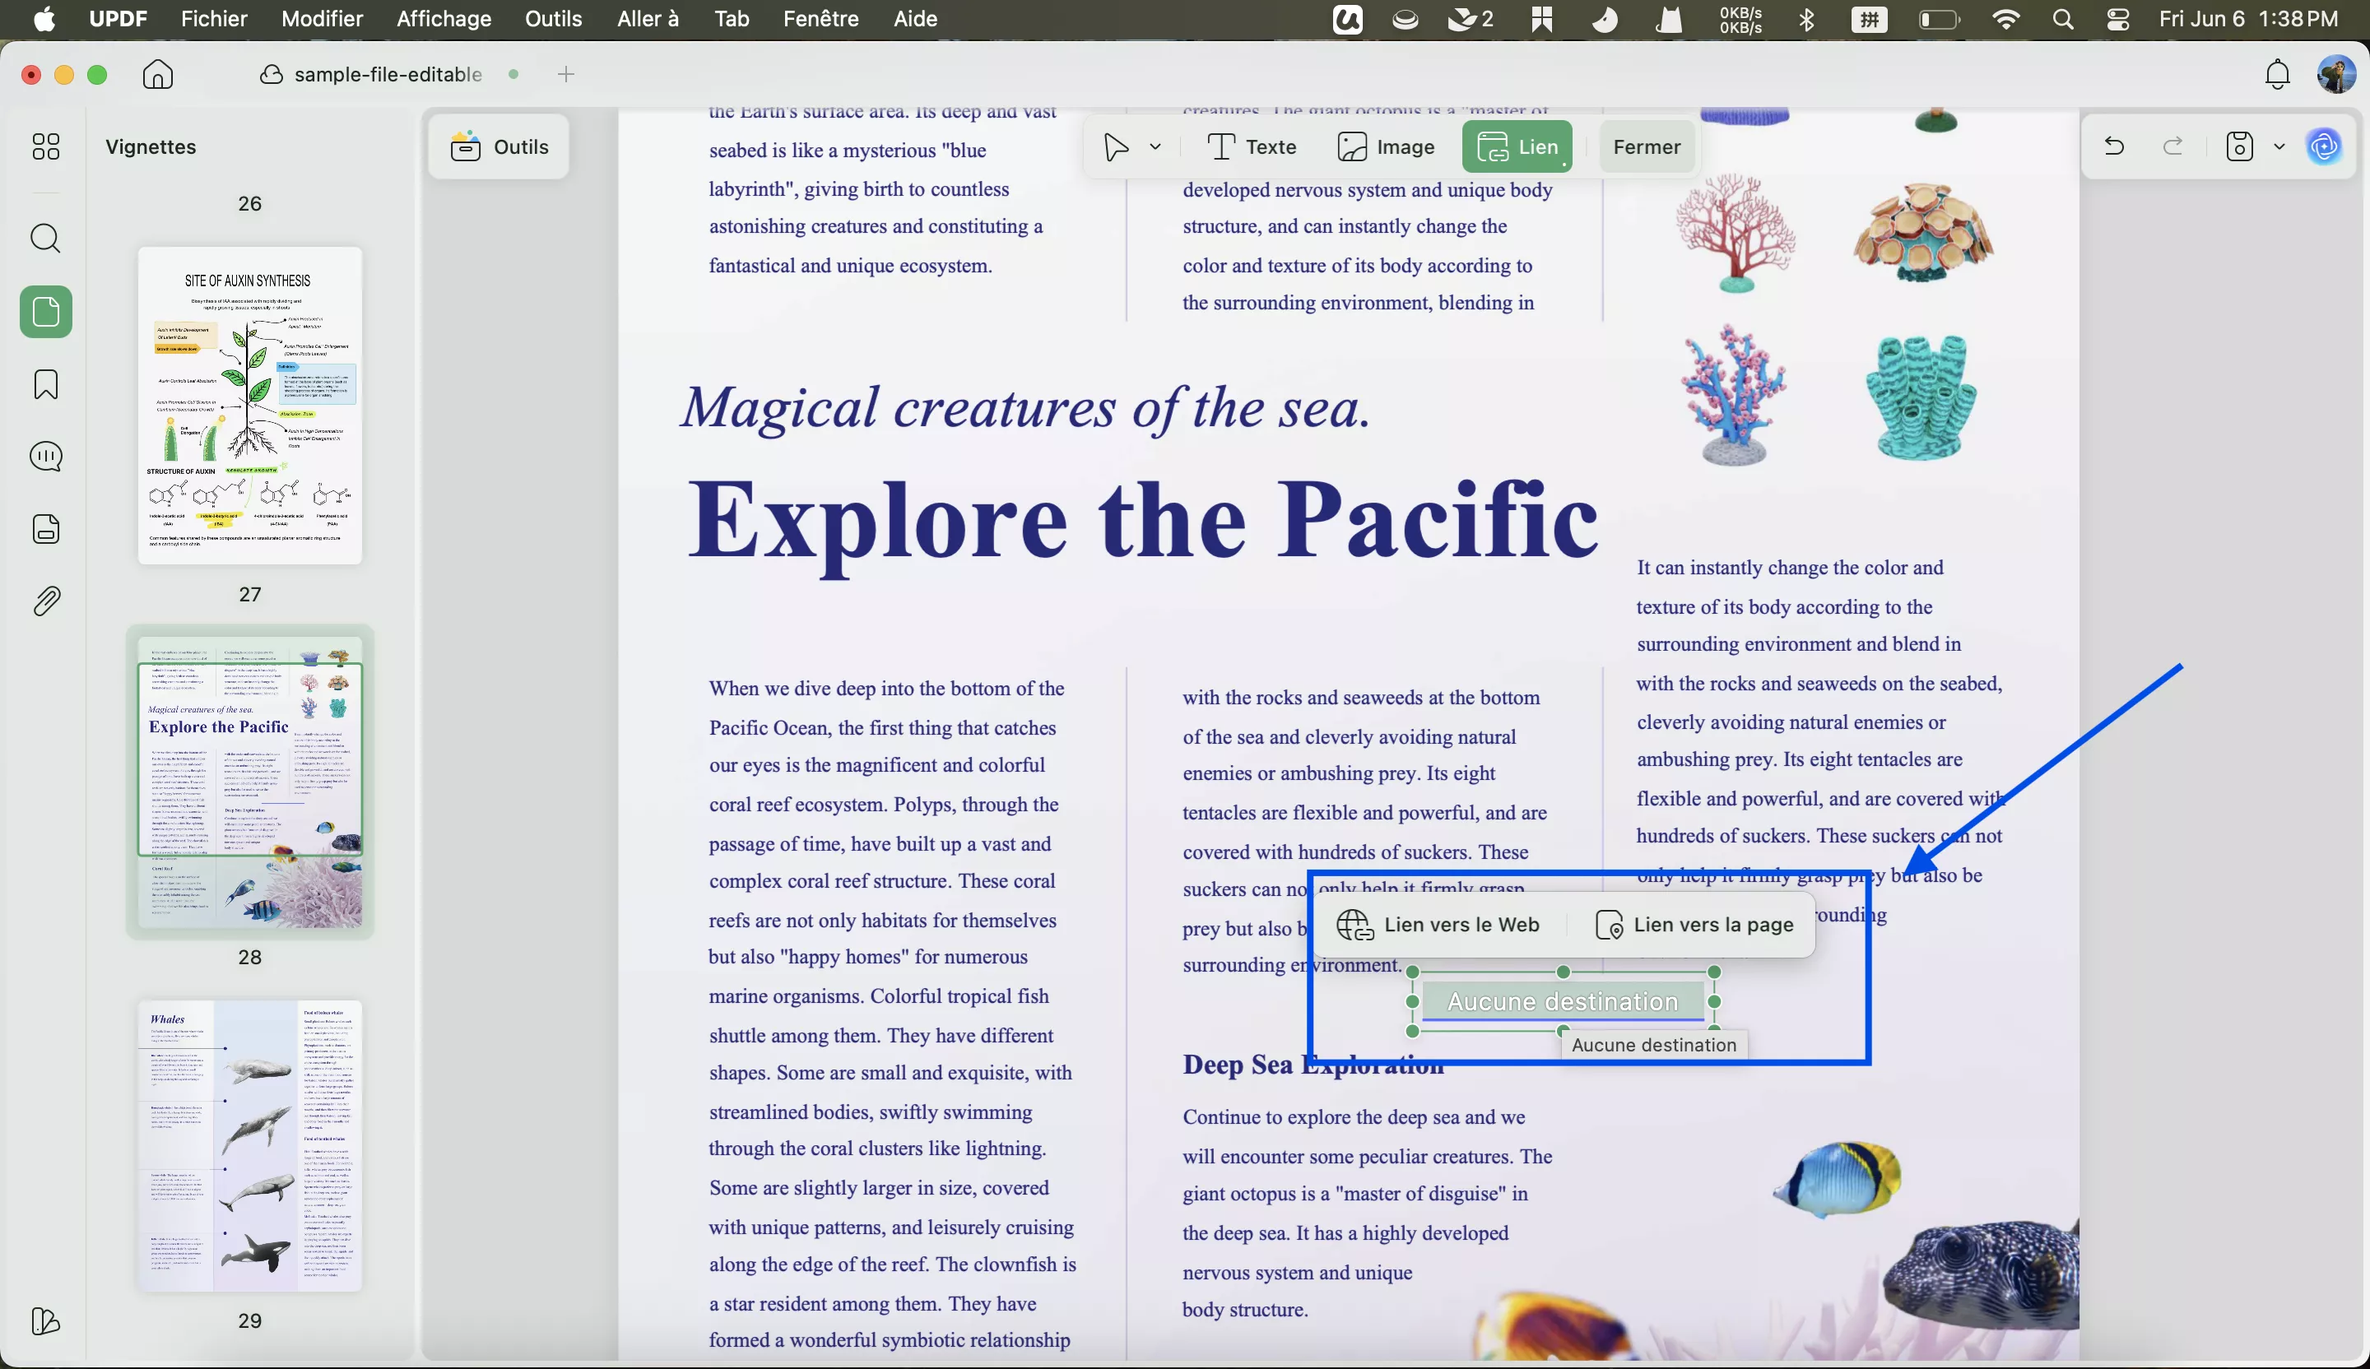The width and height of the screenshot is (2370, 1369).
Task: Click the Fermer button
Action: tap(1647, 147)
